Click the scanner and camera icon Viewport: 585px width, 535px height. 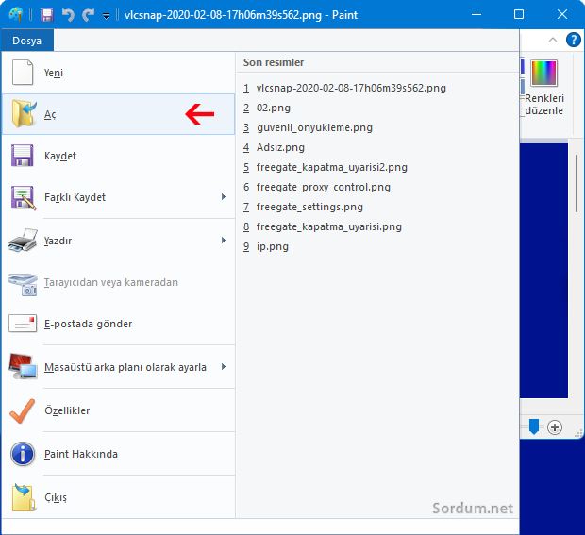[x=23, y=284]
